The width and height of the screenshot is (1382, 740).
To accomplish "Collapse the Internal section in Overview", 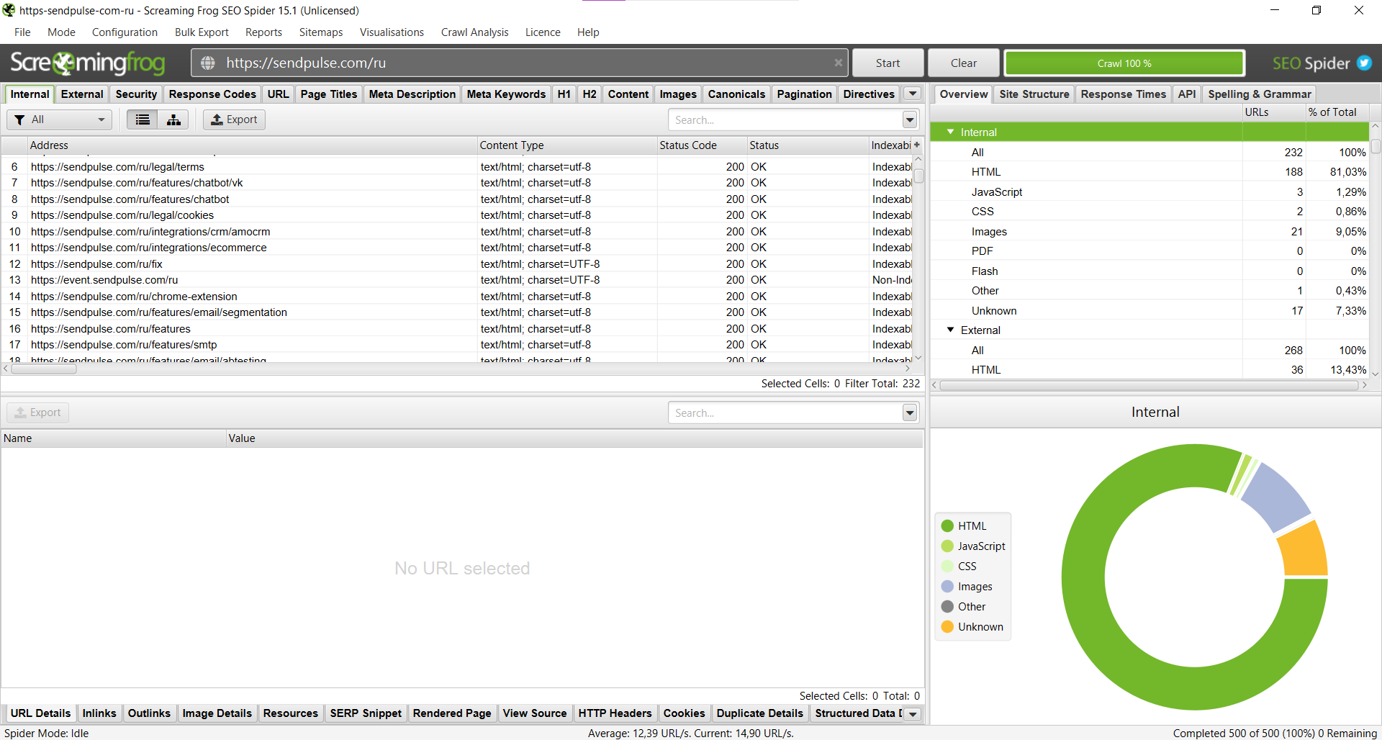I will pyautogui.click(x=951, y=132).
